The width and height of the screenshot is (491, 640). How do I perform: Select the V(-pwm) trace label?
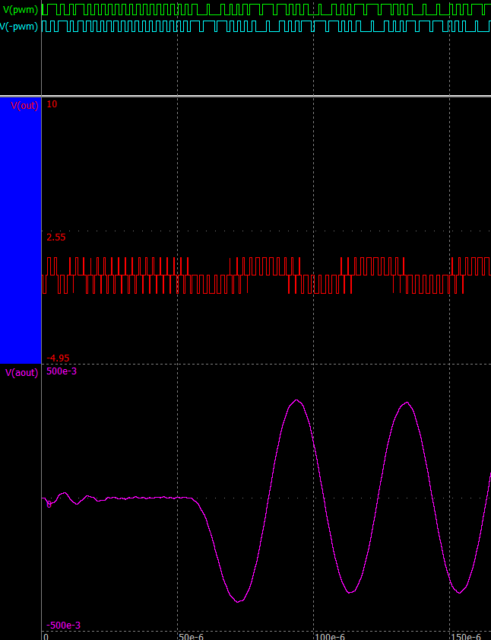tap(19, 27)
